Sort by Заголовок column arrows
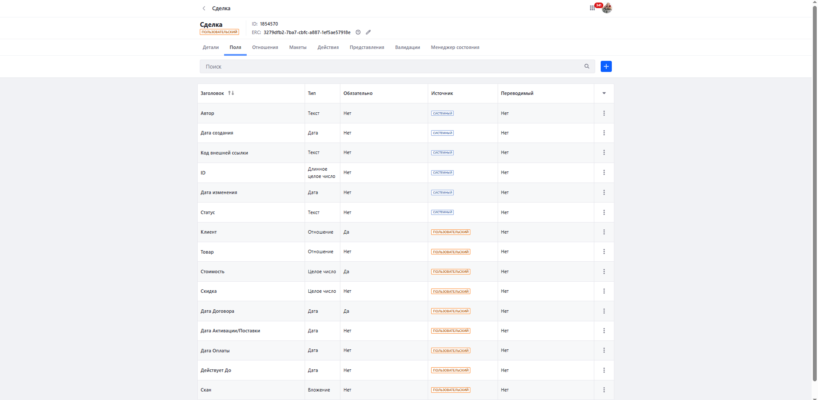The height and width of the screenshot is (400, 818). point(231,93)
